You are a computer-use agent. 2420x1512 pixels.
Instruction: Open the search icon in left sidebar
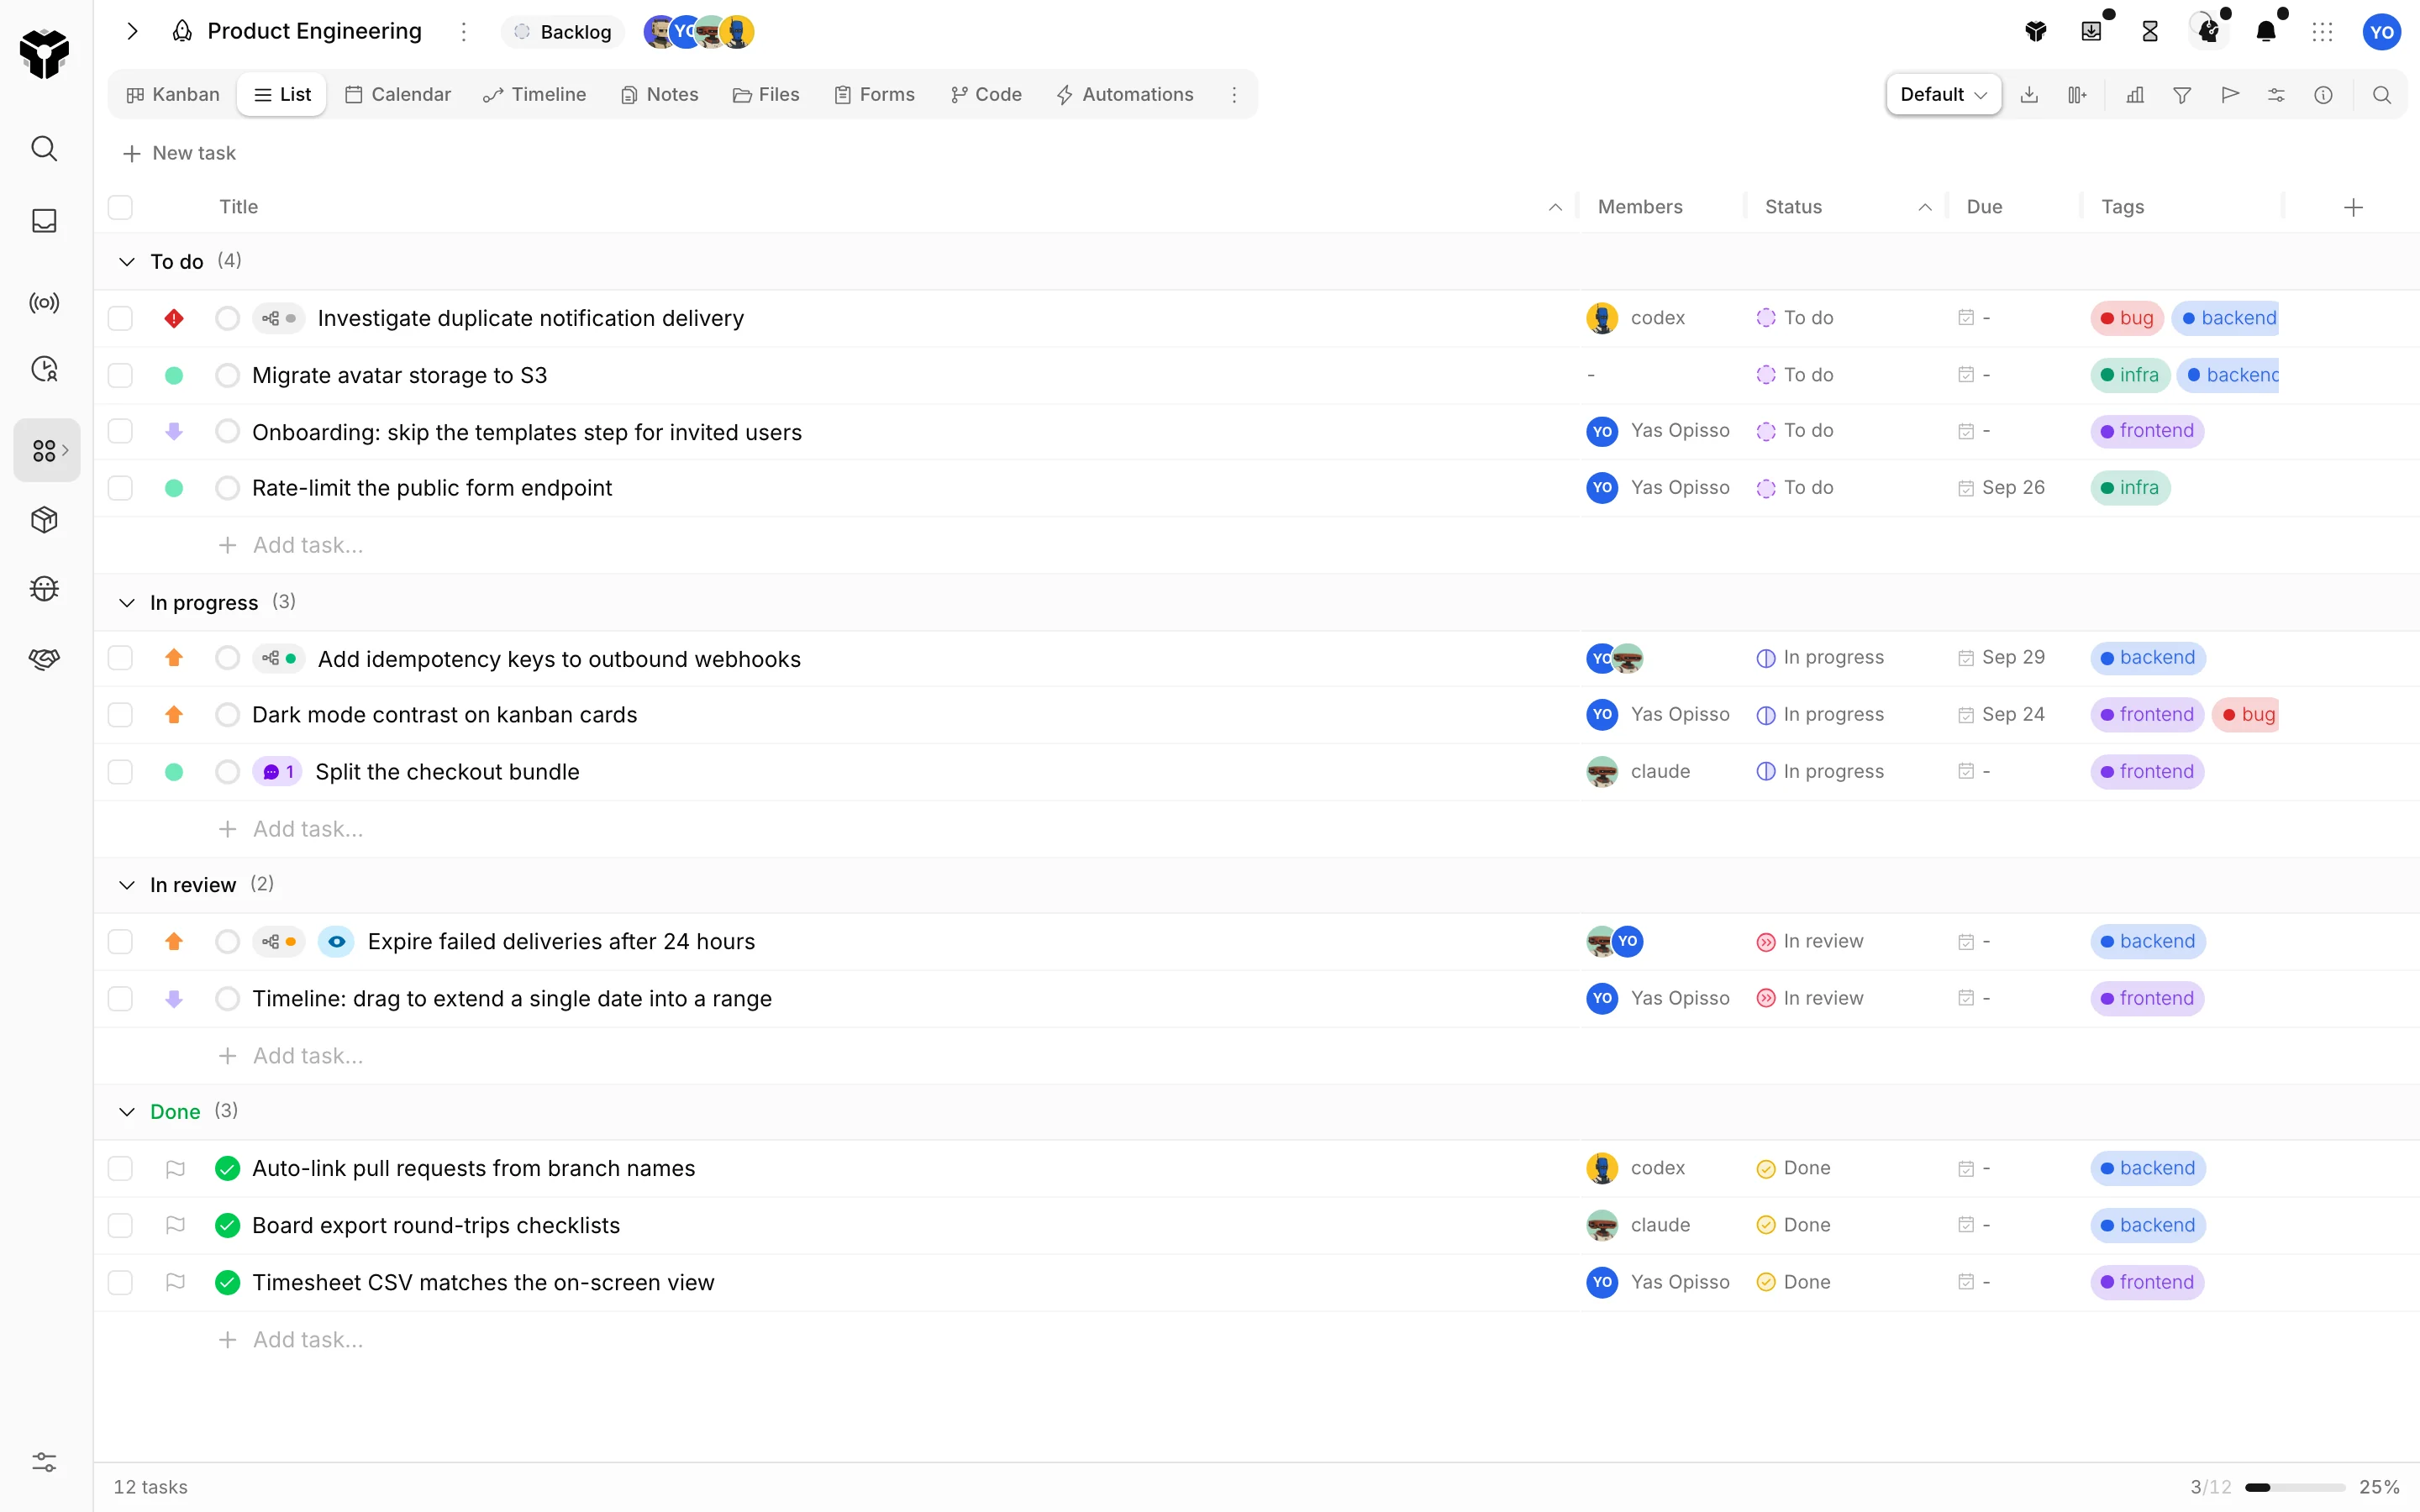[44, 149]
